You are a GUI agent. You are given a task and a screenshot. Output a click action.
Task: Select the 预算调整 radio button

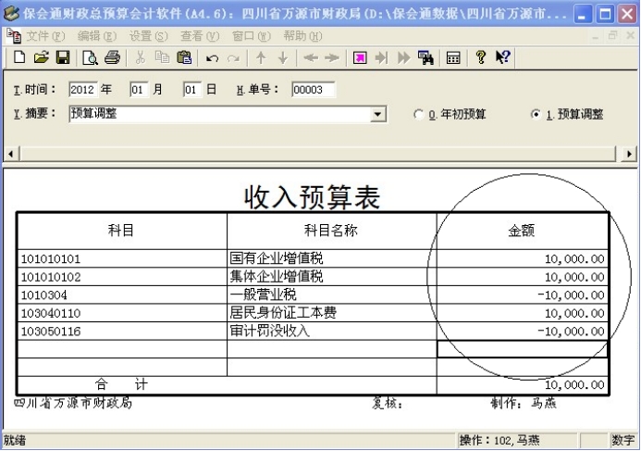pyautogui.click(x=536, y=115)
